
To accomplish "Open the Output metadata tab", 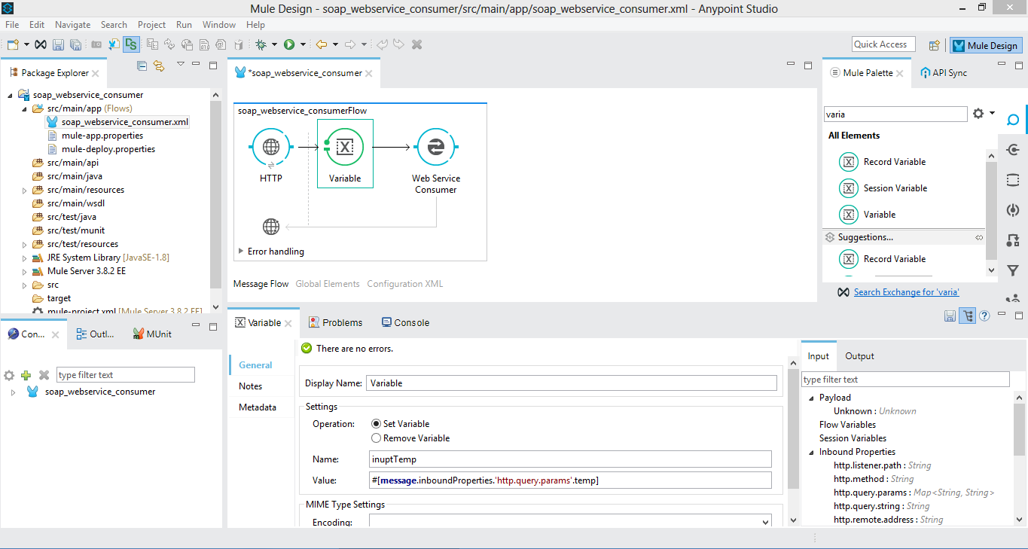I will (859, 356).
